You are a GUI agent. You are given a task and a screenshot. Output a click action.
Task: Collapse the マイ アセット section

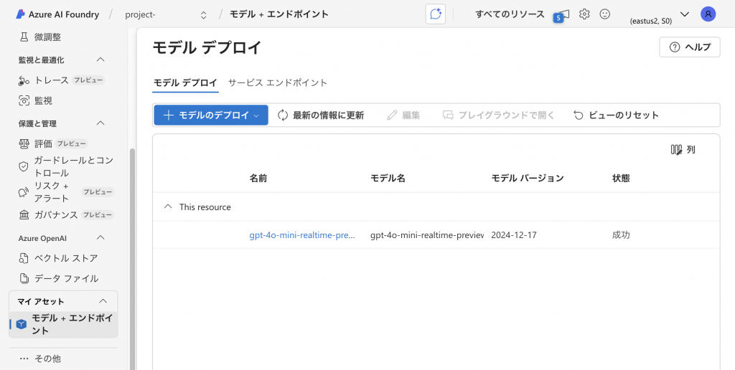coord(103,301)
